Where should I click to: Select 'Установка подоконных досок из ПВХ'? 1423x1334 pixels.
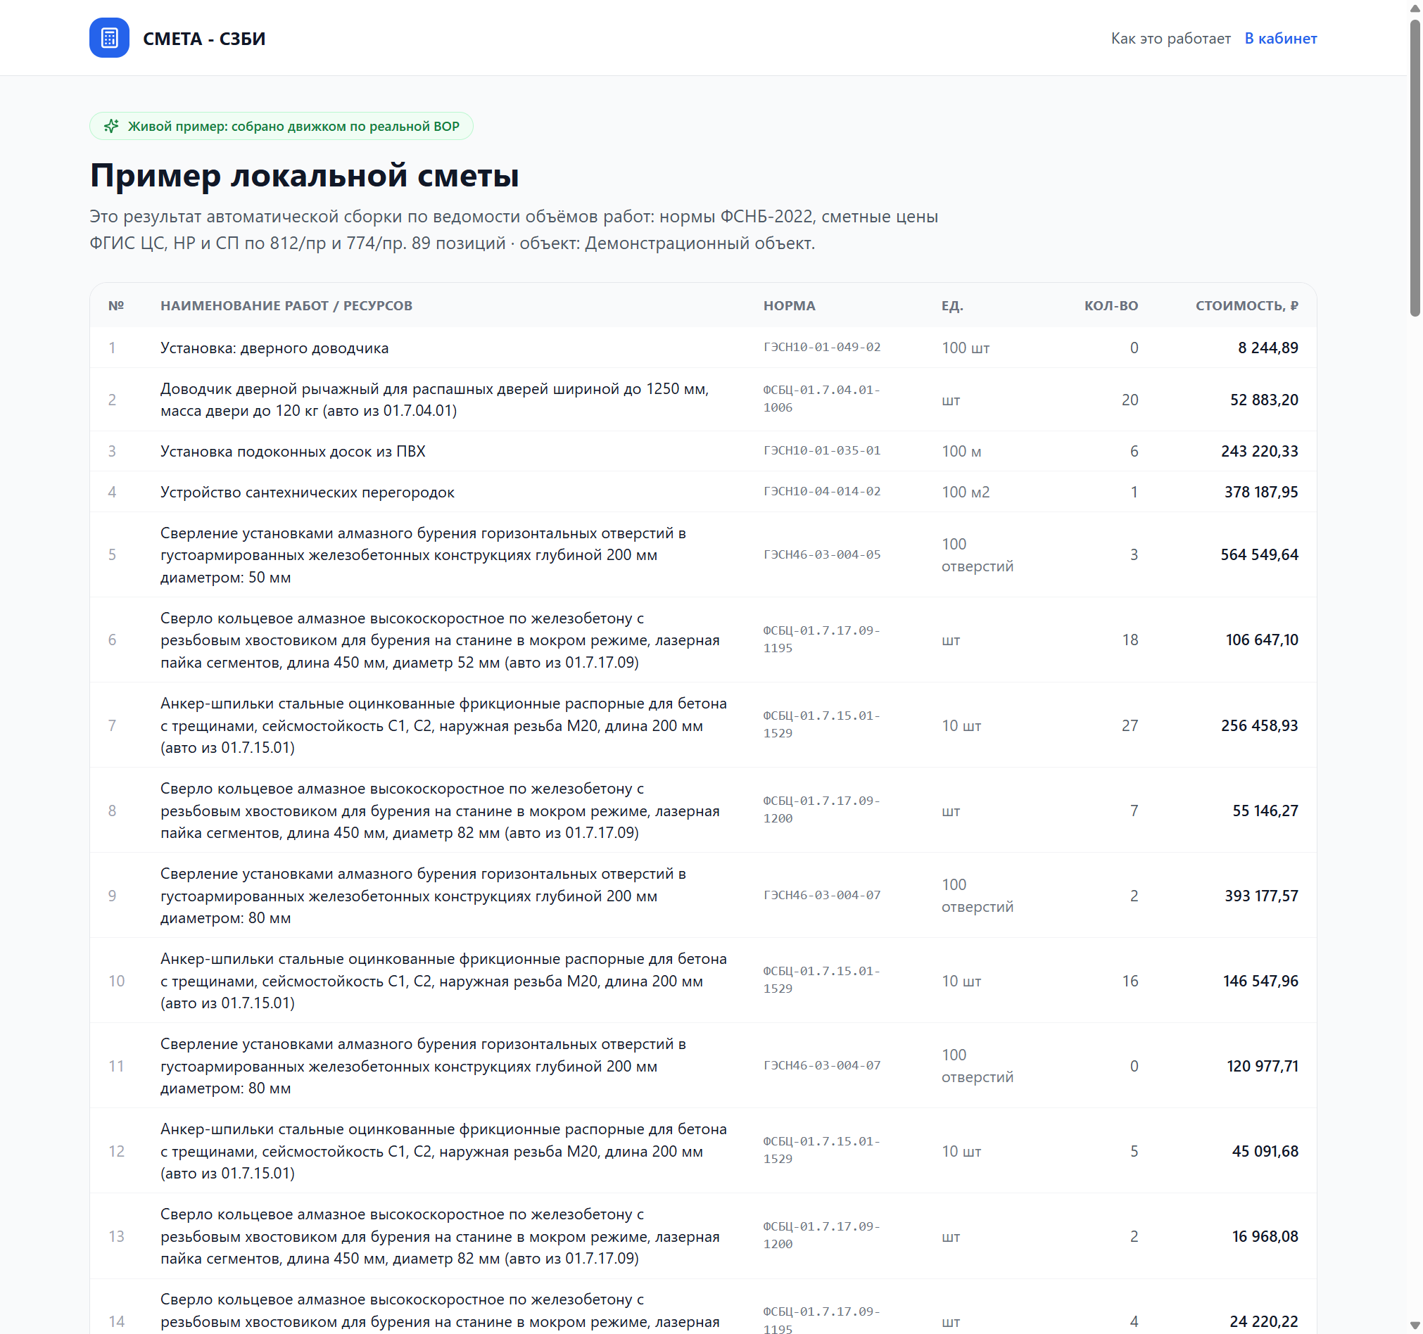(703, 452)
